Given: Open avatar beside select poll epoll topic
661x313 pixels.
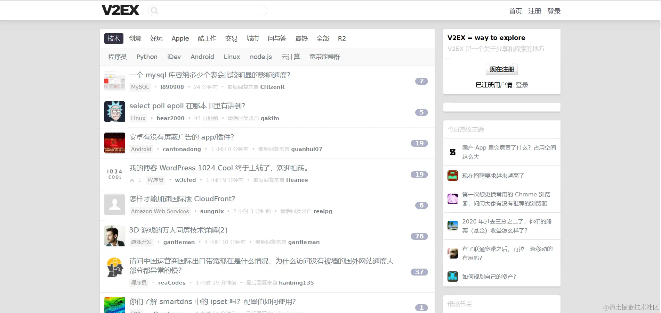Looking at the screenshot, I should (x=115, y=112).
